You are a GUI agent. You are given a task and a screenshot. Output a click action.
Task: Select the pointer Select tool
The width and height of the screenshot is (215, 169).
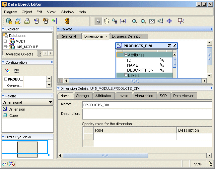tap(98, 21)
